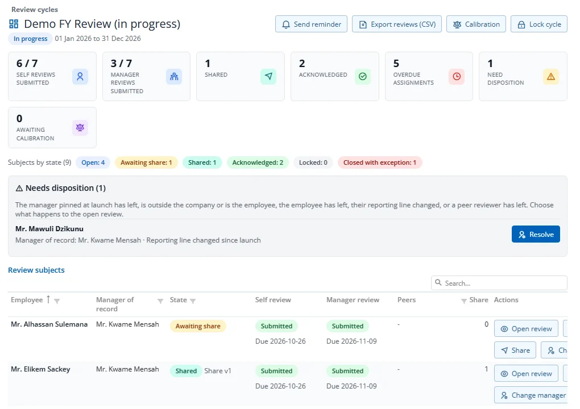Image resolution: width=580 pixels, height=409 pixels.
Task: Click the group icon in Manager Reviews Submitted card
Action: click(x=174, y=77)
